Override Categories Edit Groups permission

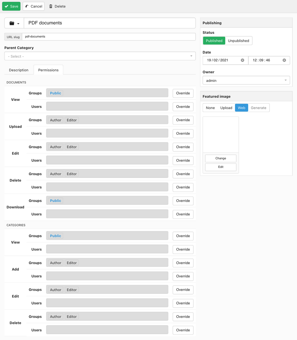183,290
